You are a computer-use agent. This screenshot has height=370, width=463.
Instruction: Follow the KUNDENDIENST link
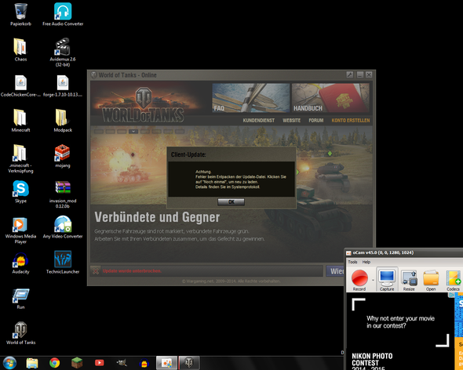(x=259, y=121)
